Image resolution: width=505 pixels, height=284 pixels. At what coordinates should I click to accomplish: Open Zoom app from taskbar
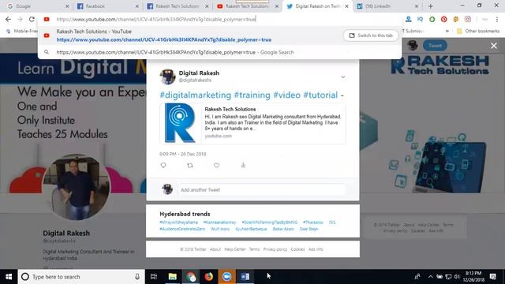click(x=226, y=277)
